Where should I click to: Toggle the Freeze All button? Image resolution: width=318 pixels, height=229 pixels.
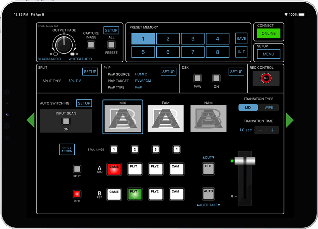click(111, 45)
